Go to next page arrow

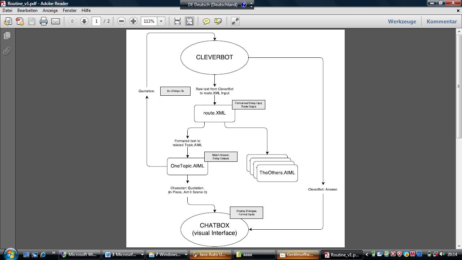click(84, 21)
